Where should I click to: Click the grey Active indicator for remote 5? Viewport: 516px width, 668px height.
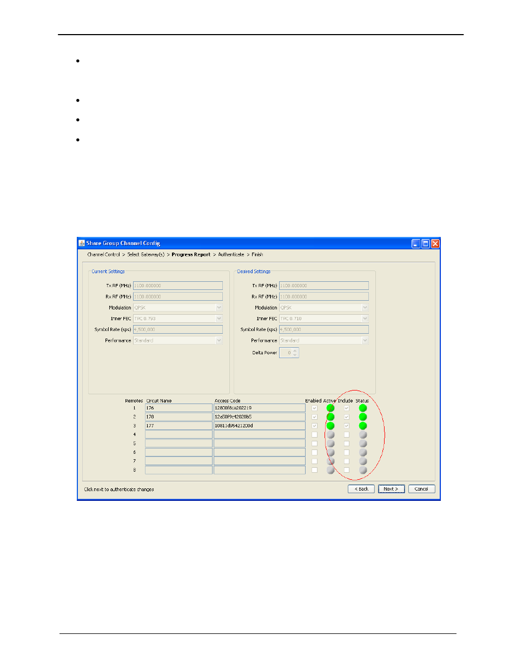click(x=330, y=444)
